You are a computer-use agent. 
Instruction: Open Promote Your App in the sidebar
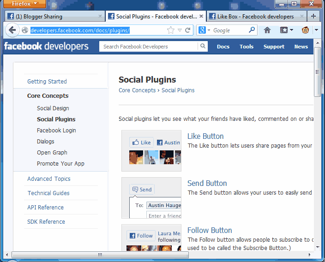click(60, 164)
